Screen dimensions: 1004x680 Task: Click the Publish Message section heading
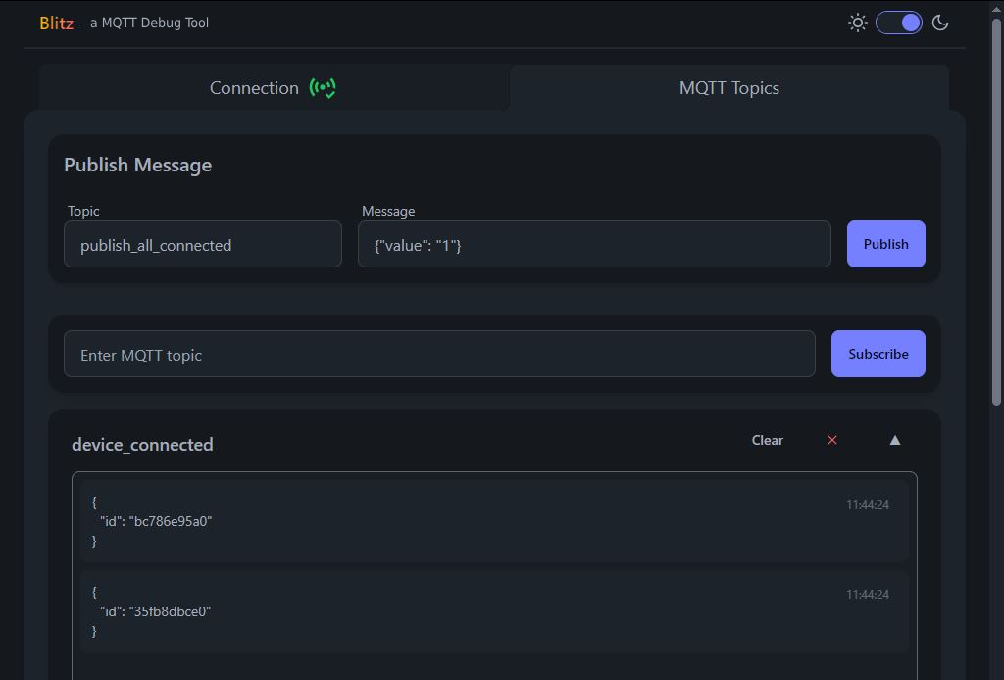(x=138, y=165)
